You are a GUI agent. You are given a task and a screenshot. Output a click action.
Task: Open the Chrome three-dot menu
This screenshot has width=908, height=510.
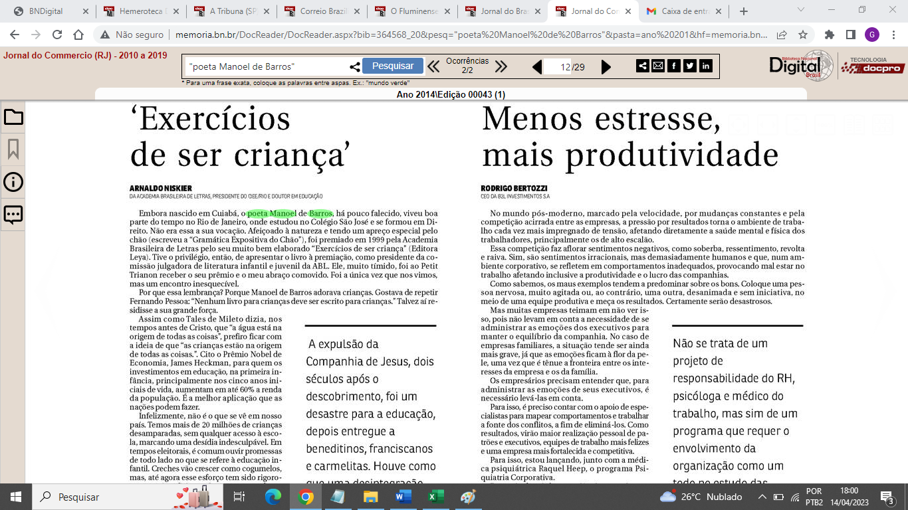(893, 35)
